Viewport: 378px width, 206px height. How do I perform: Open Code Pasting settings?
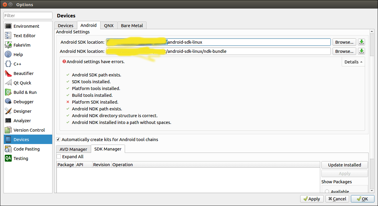(x=28, y=149)
